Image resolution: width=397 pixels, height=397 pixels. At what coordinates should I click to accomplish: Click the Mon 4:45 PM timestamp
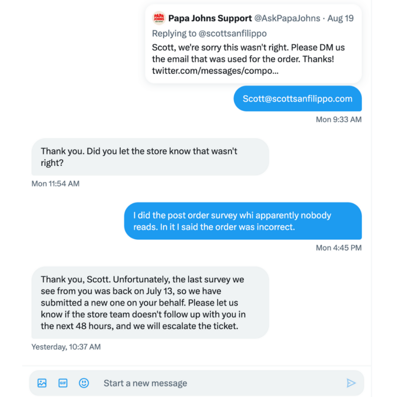[x=338, y=248]
